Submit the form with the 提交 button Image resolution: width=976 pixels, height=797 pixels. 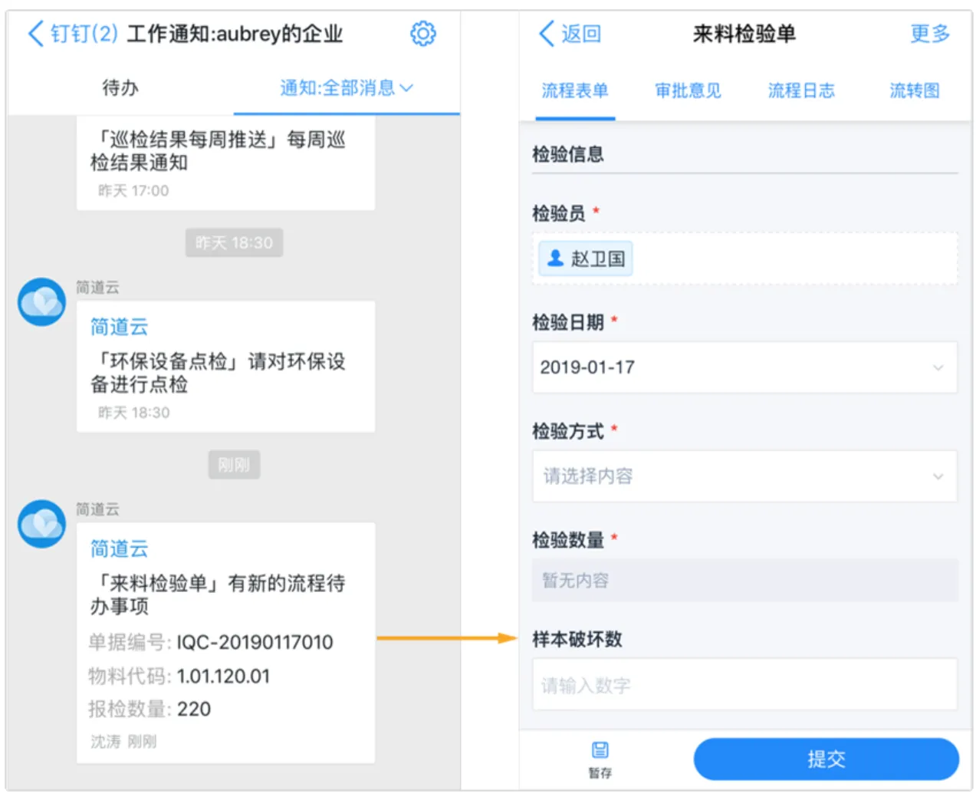pyautogui.click(x=826, y=759)
